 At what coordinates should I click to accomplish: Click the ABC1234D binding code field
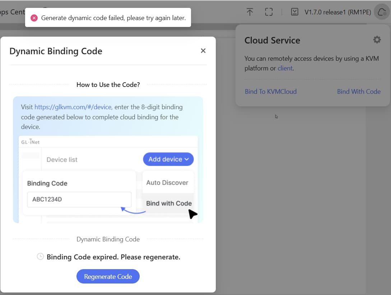click(x=79, y=199)
